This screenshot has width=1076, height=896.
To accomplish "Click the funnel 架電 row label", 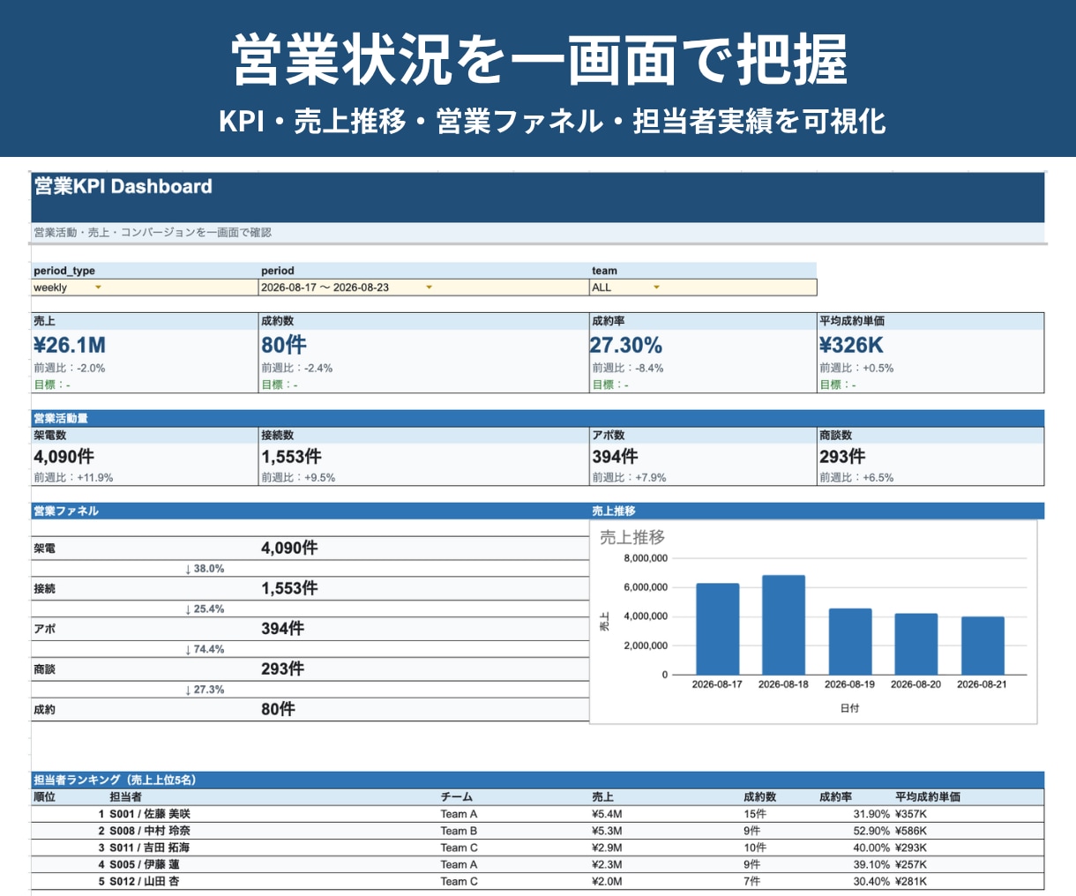I will 44,549.
